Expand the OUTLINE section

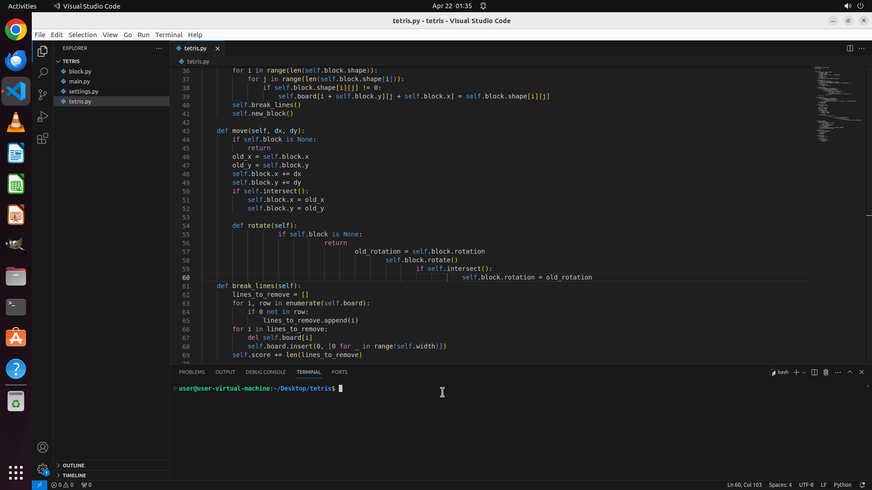pyautogui.click(x=73, y=465)
